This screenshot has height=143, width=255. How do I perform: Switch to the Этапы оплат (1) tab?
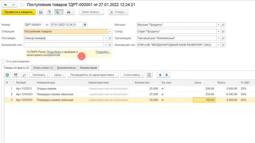pyautogui.click(x=43, y=68)
